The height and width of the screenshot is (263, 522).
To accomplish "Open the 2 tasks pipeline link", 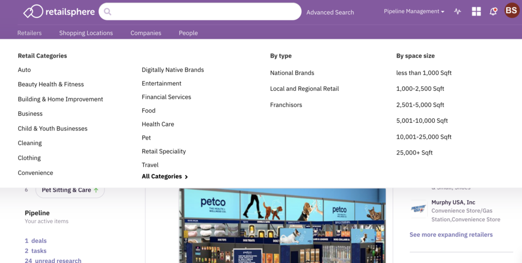I will pyautogui.click(x=36, y=251).
